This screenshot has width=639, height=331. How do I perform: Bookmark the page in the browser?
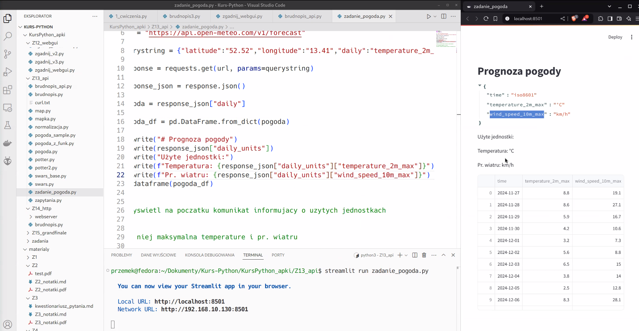[495, 18]
